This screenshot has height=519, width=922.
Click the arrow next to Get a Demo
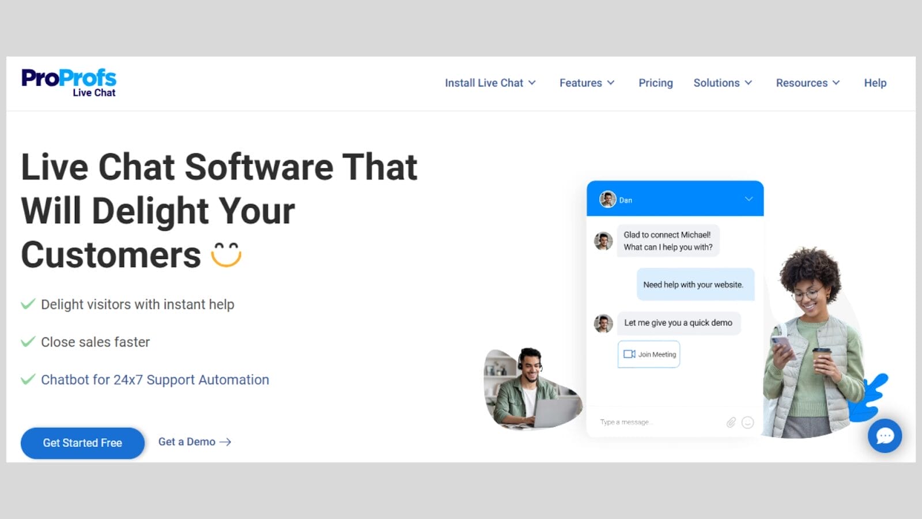(x=225, y=442)
